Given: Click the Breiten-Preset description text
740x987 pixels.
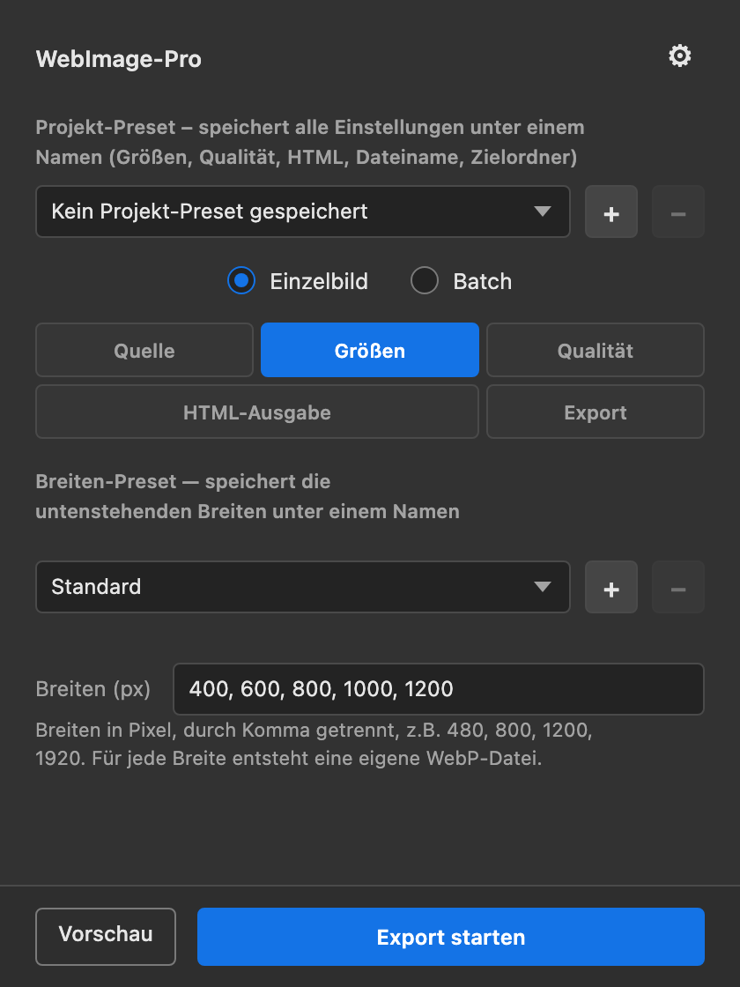Looking at the screenshot, I should (248, 496).
